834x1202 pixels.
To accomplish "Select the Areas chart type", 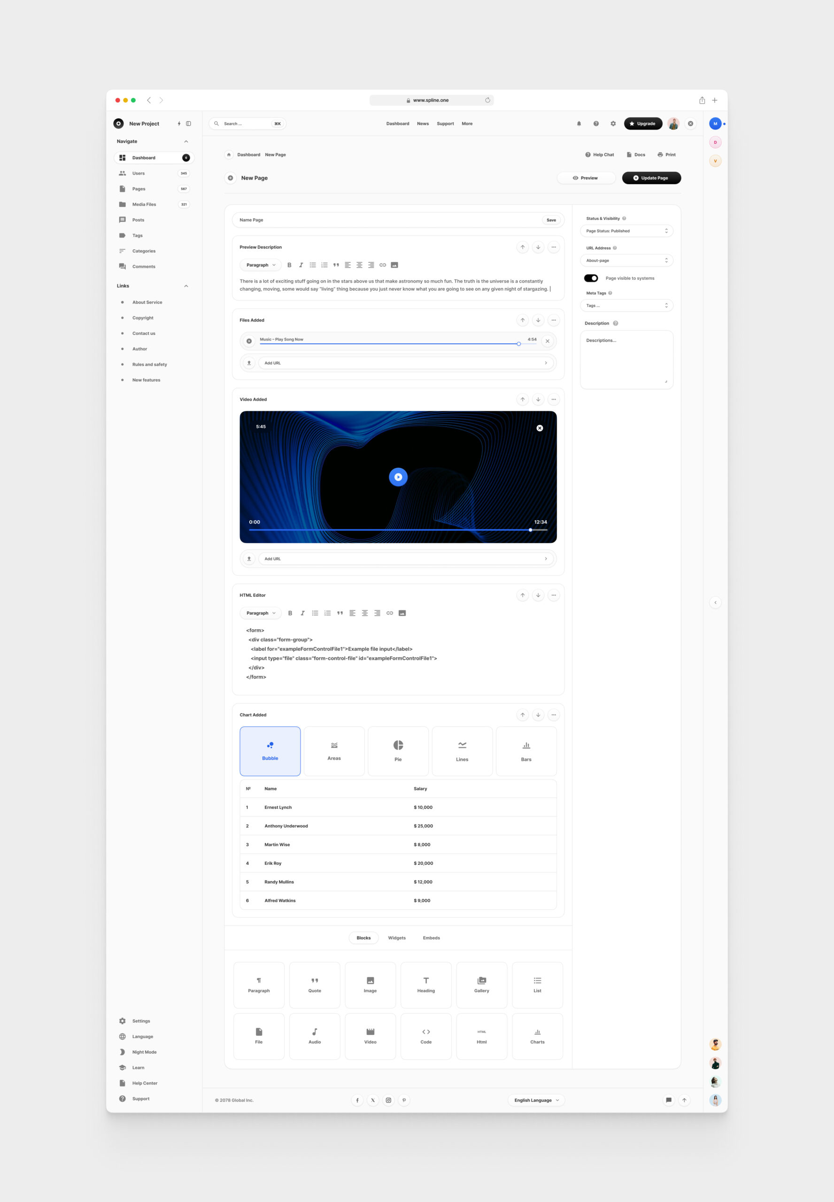I will tap(334, 751).
